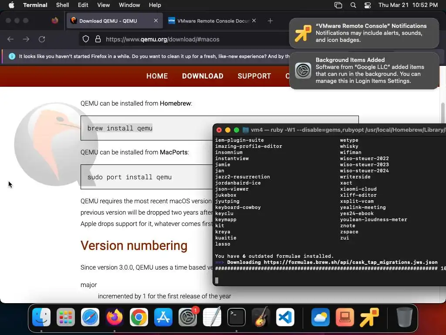Launch GarageBand from the dock

261,317
